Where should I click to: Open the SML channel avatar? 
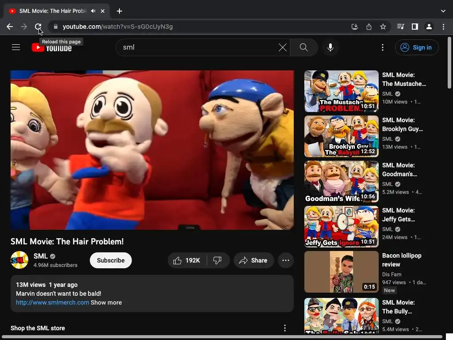pos(19,260)
